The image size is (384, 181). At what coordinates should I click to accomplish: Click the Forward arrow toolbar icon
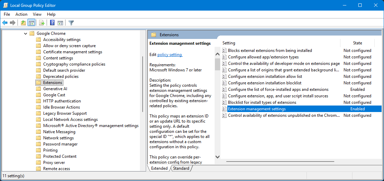point(13,23)
